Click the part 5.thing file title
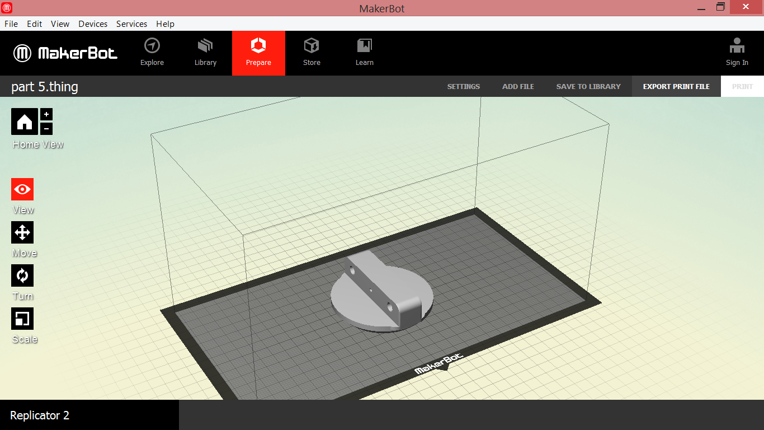This screenshot has height=430, width=764. (x=45, y=87)
